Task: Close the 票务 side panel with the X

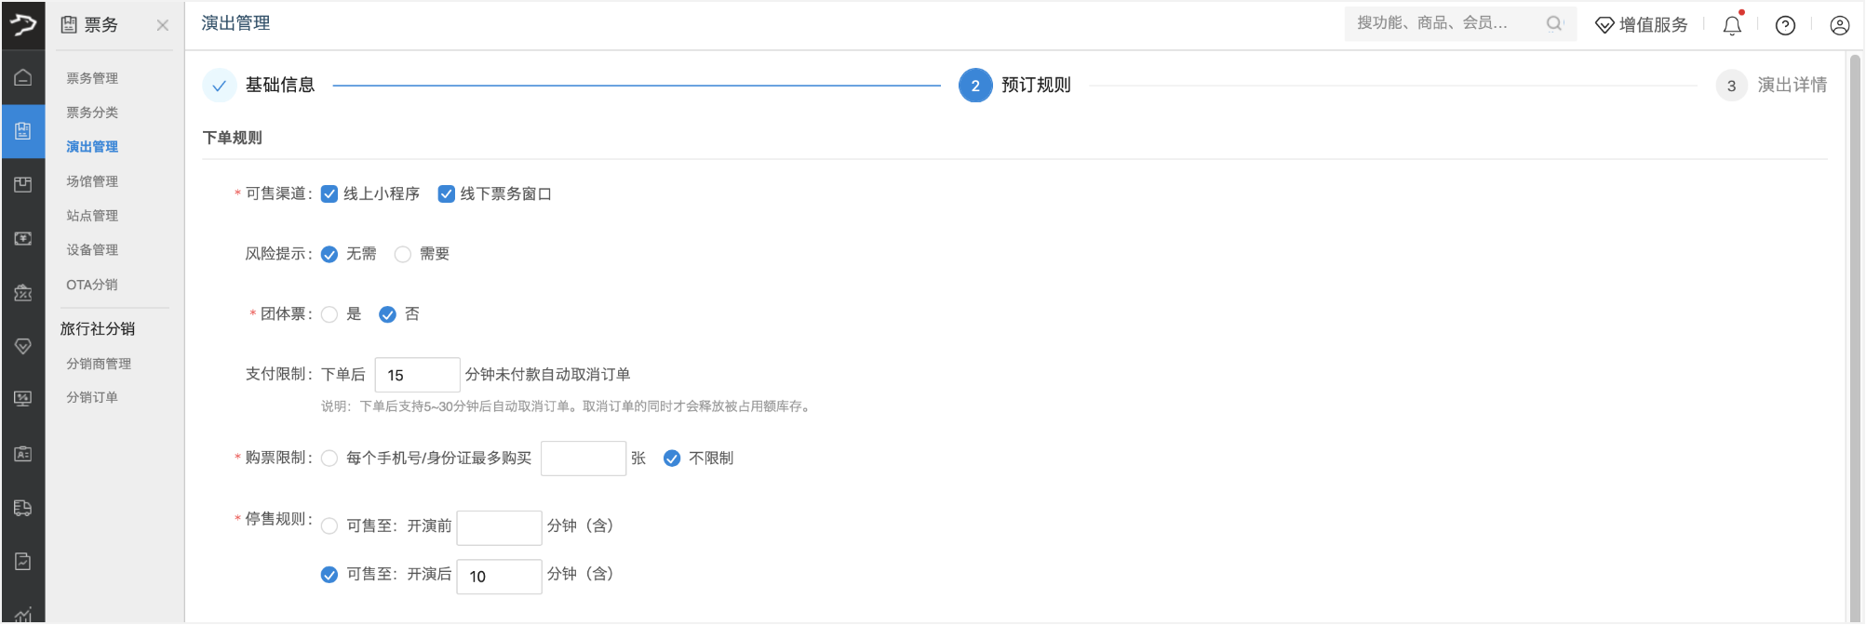Action: point(163,25)
